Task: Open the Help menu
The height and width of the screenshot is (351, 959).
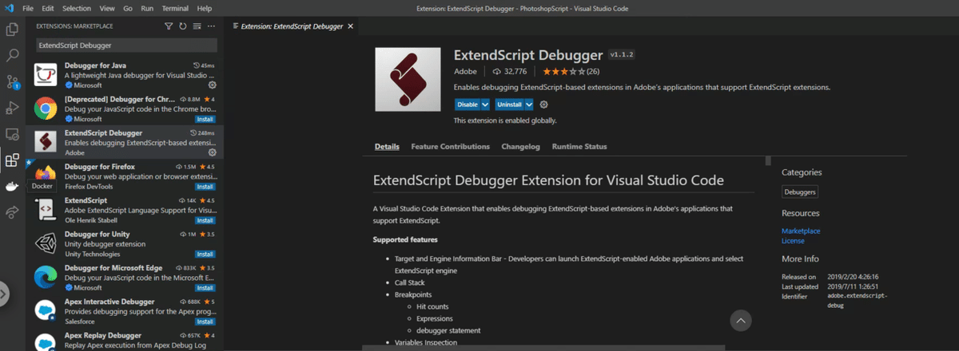Action: [x=205, y=7]
